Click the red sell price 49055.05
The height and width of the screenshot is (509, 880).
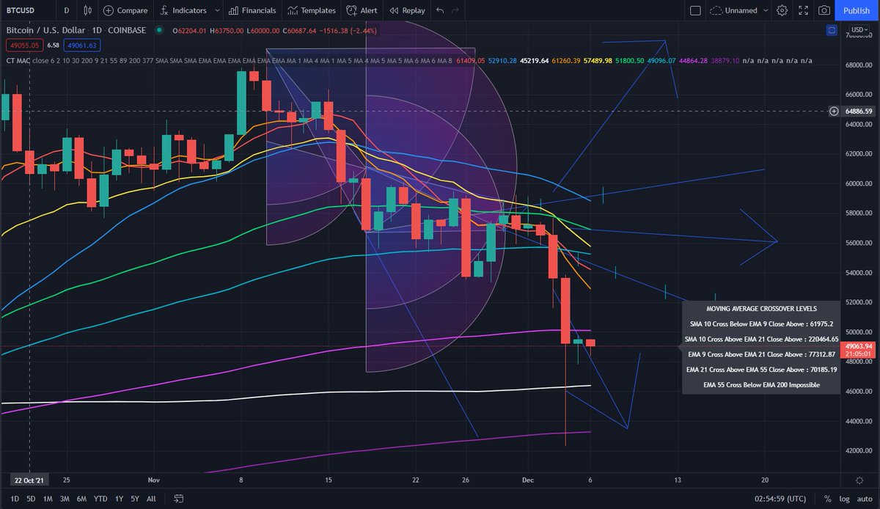click(x=23, y=45)
